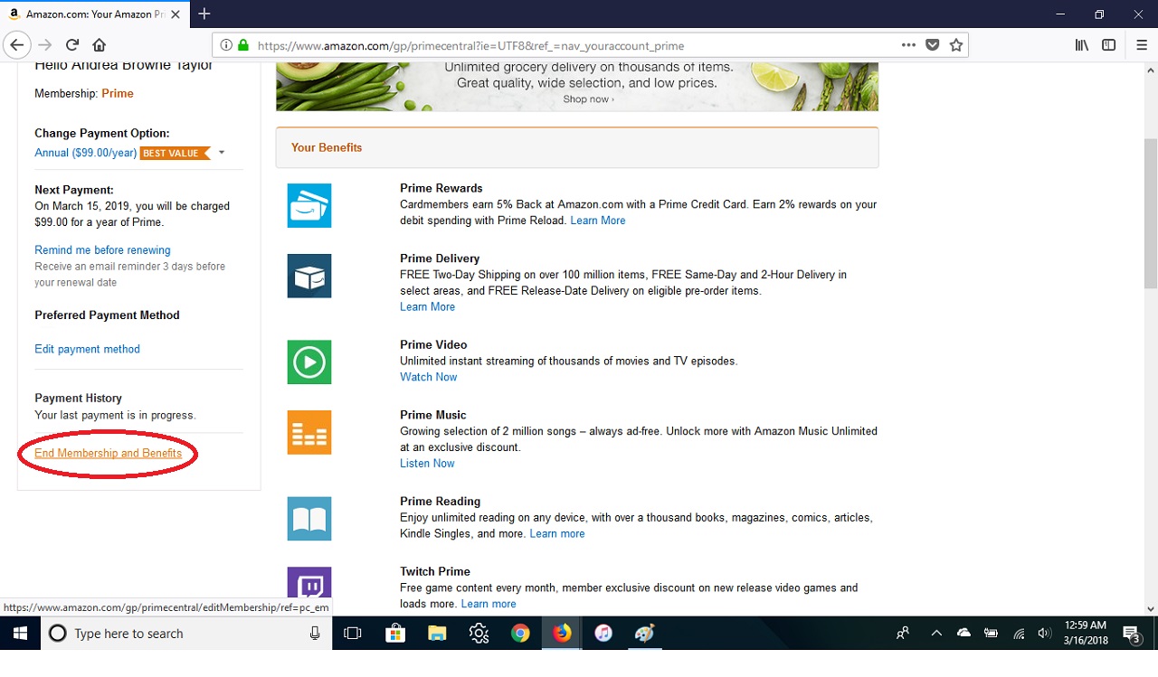Open the Firefox home page
The width and height of the screenshot is (1158, 677).
pyautogui.click(x=100, y=45)
